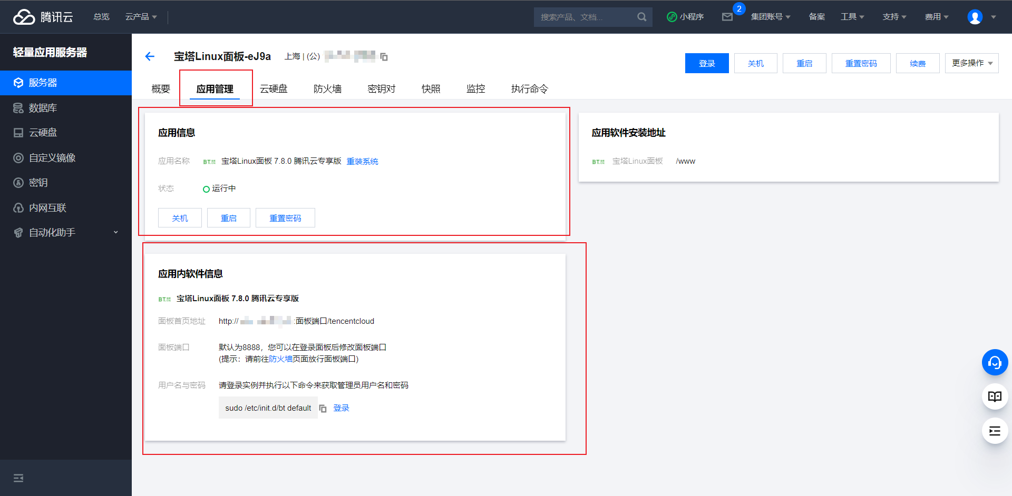The height and width of the screenshot is (496, 1012).
Task: Click the header 重置密码 button
Action: (x=861, y=63)
